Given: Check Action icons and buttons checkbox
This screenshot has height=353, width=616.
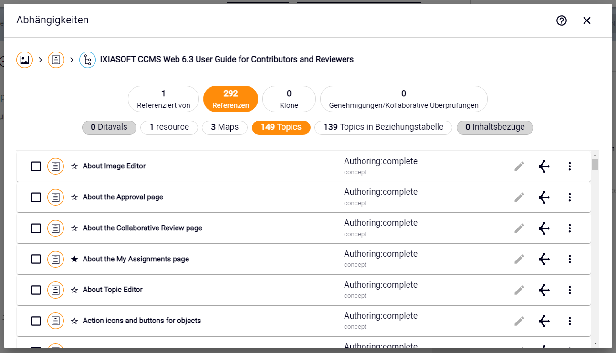Looking at the screenshot, I should click(36, 321).
